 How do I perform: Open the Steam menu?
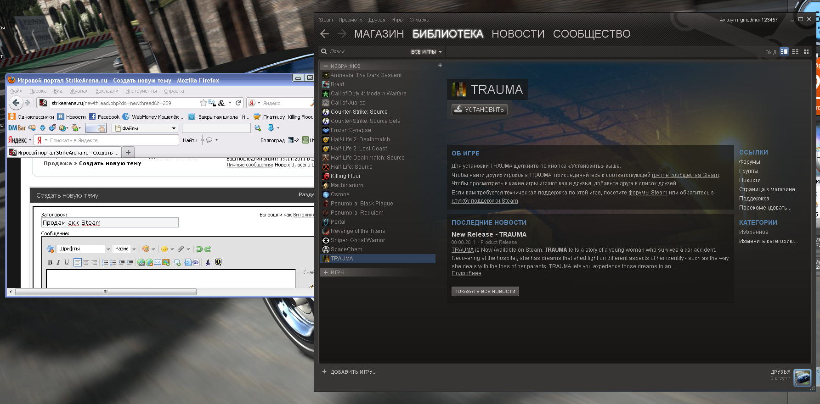[326, 20]
